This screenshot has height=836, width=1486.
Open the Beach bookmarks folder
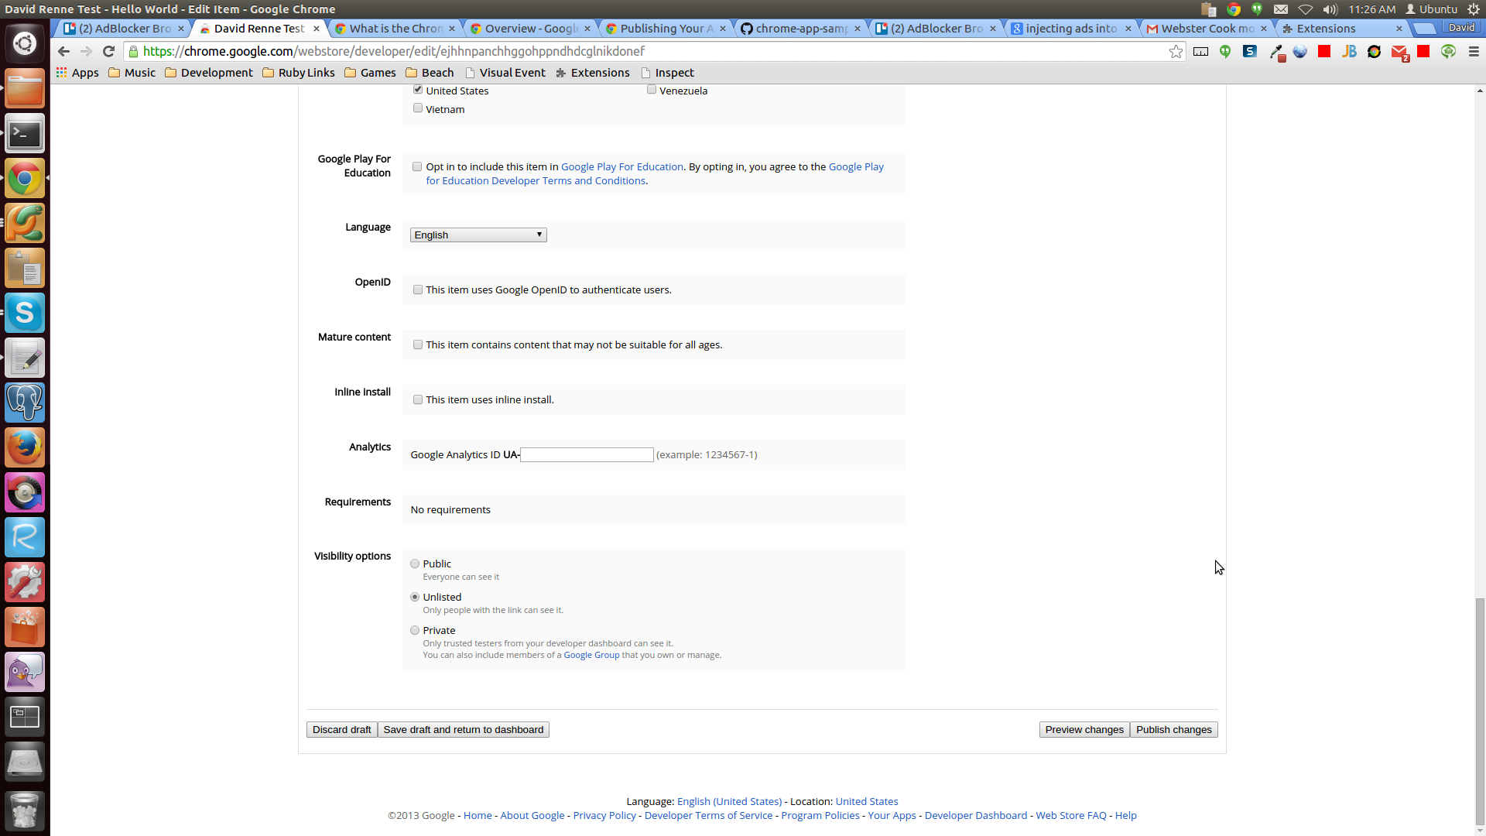coord(430,73)
